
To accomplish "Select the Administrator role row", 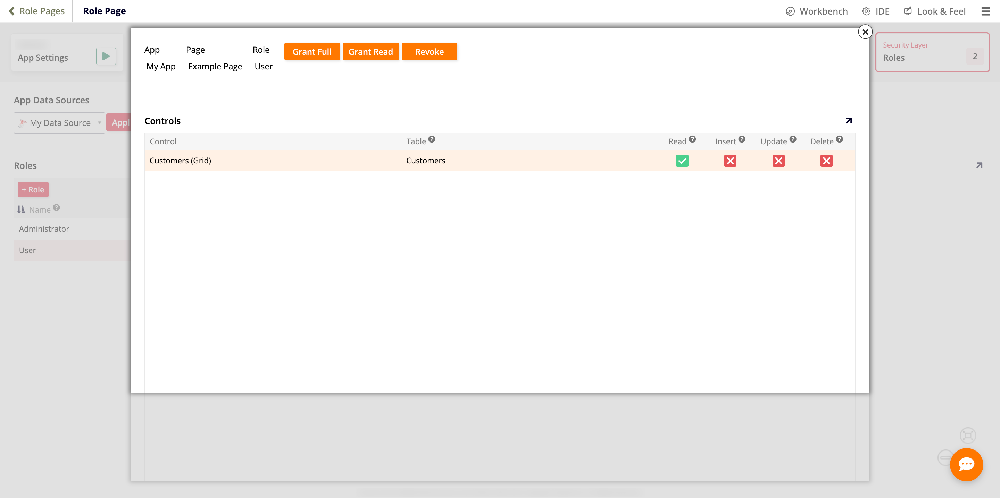I will pyautogui.click(x=72, y=229).
